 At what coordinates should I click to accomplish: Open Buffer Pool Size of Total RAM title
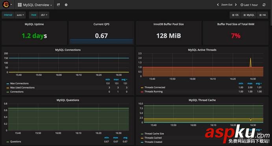coord(236,24)
